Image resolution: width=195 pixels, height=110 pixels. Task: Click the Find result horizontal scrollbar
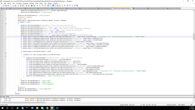24,103
